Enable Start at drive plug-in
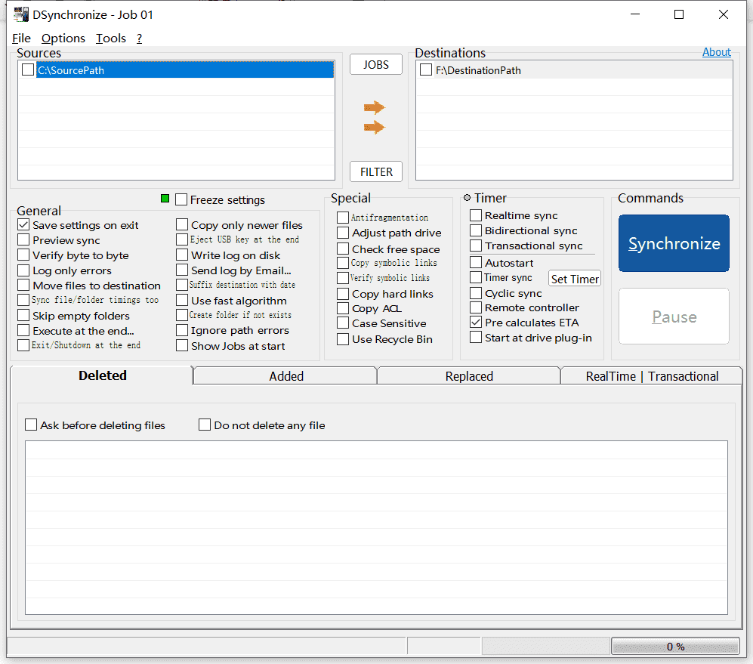Screen dimensions: 753x664 point(476,337)
